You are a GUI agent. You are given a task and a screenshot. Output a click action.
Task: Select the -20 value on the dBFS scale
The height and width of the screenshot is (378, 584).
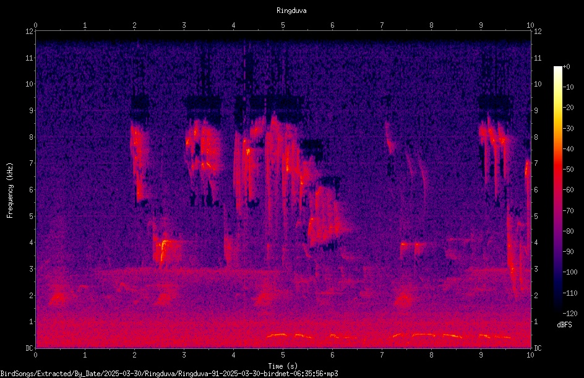pos(568,108)
